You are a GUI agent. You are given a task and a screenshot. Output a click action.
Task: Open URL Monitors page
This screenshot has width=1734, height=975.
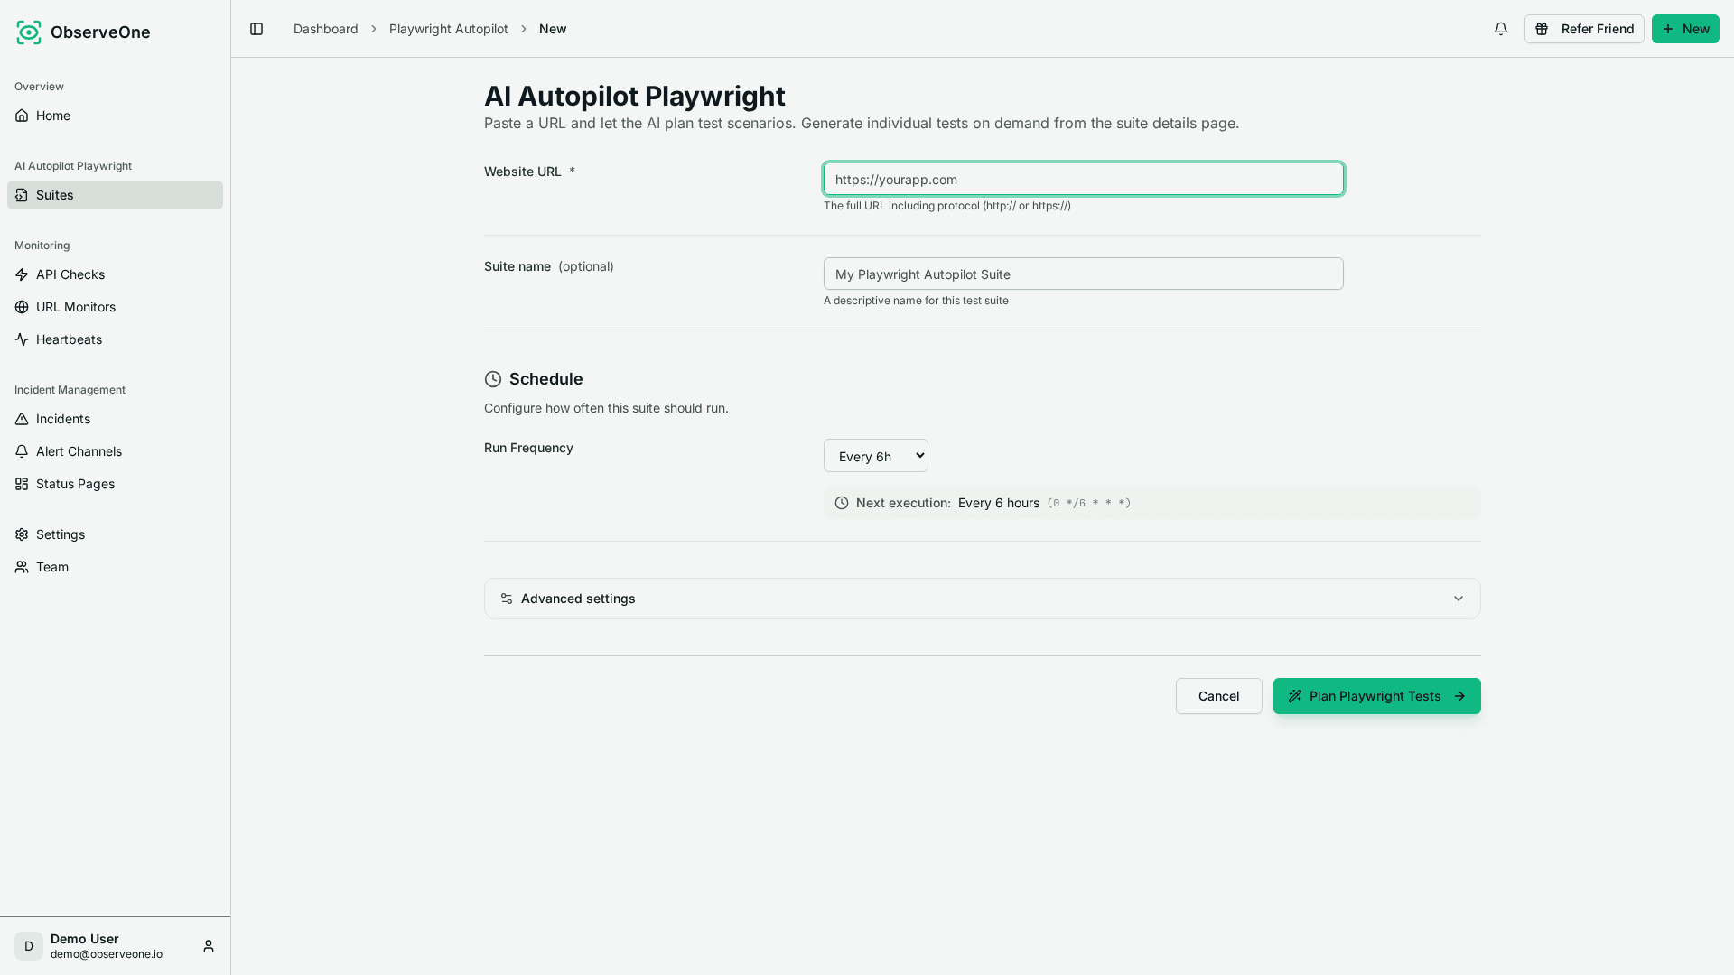115,307
